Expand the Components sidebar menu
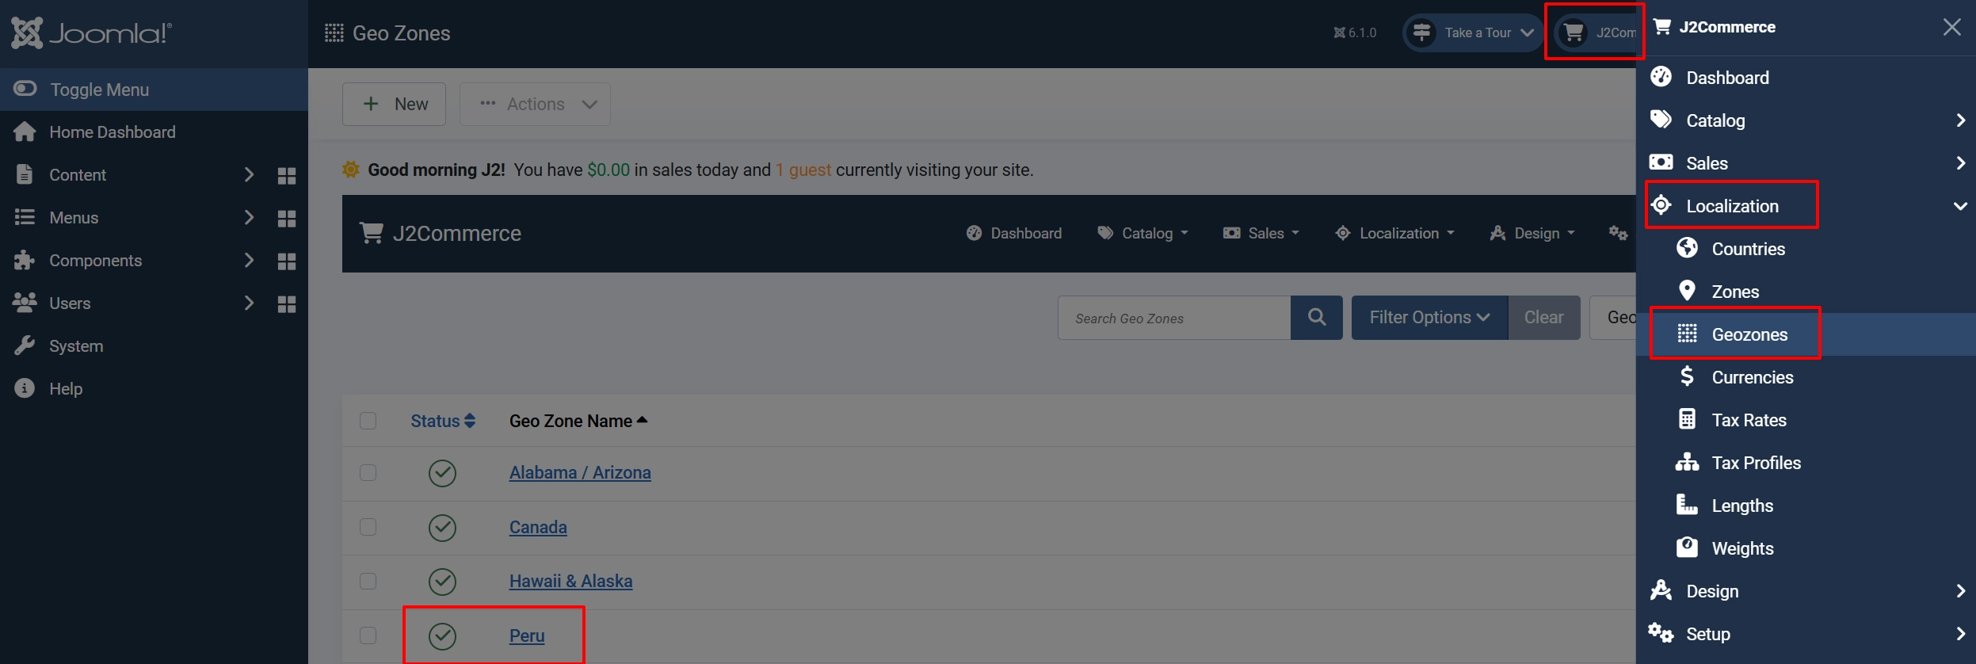This screenshot has height=664, width=1976. tap(249, 261)
